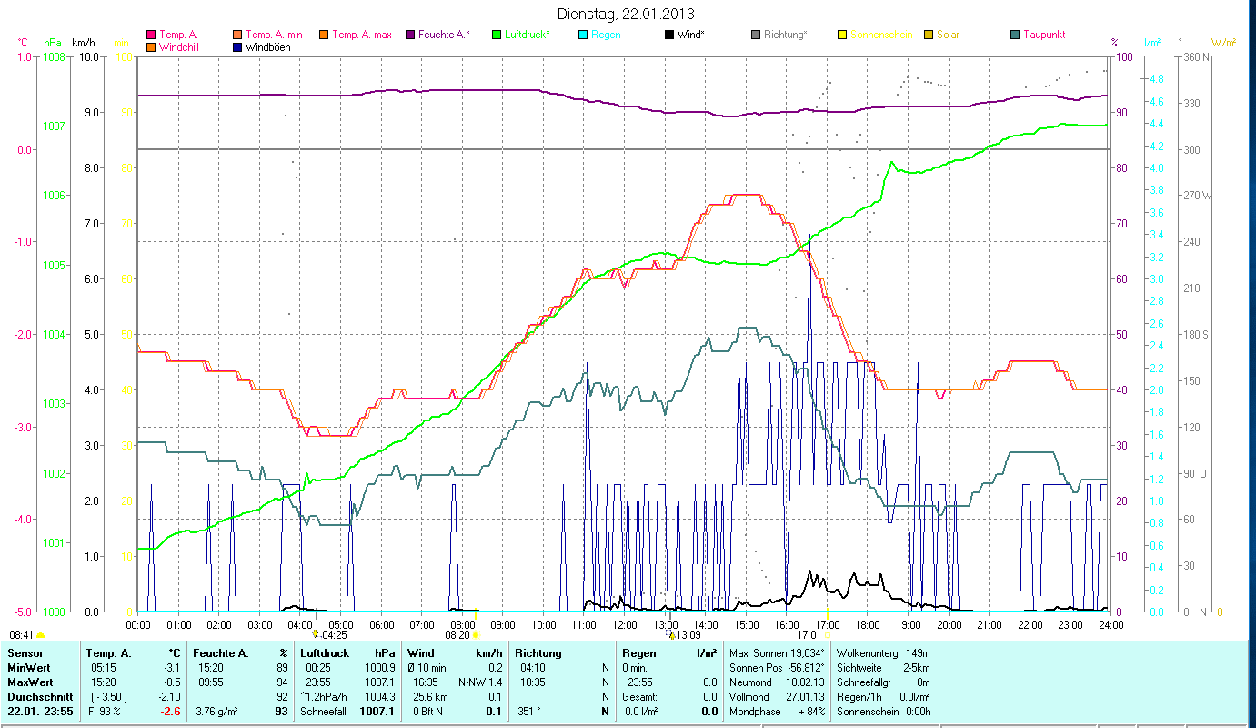Select the Windböen legend label

click(268, 47)
